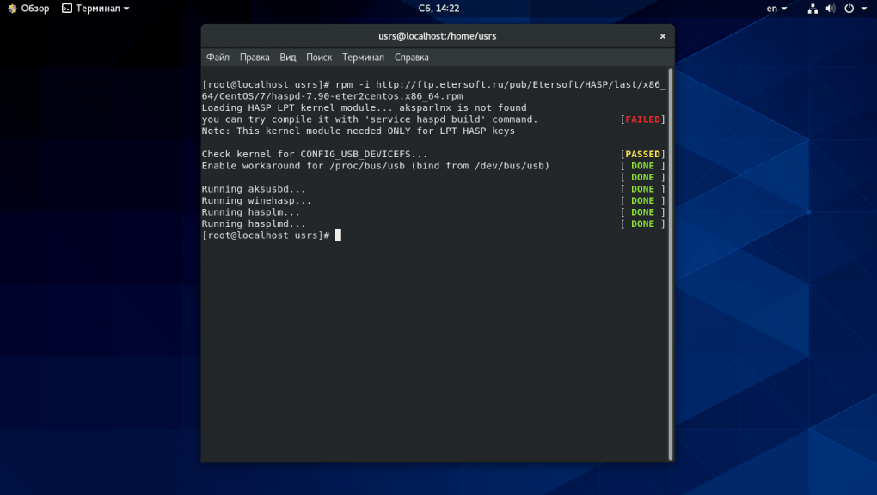Click the wired network status icon

(813, 9)
